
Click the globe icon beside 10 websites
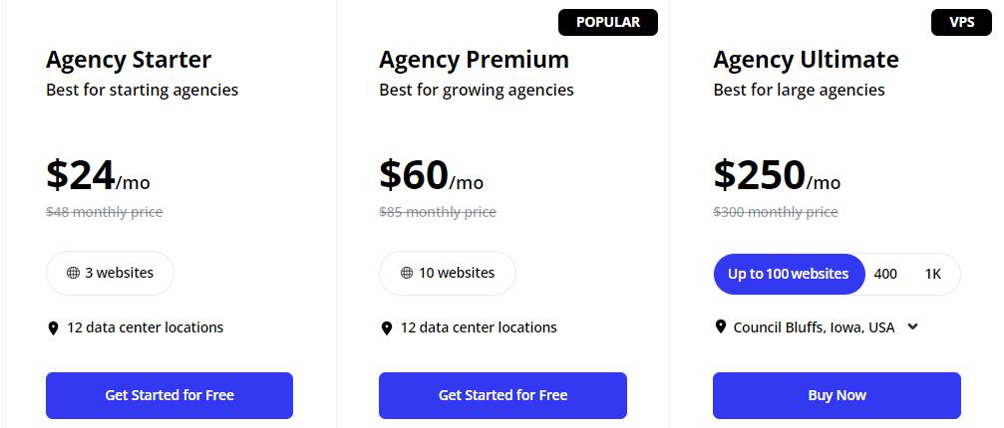tap(407, 273)
